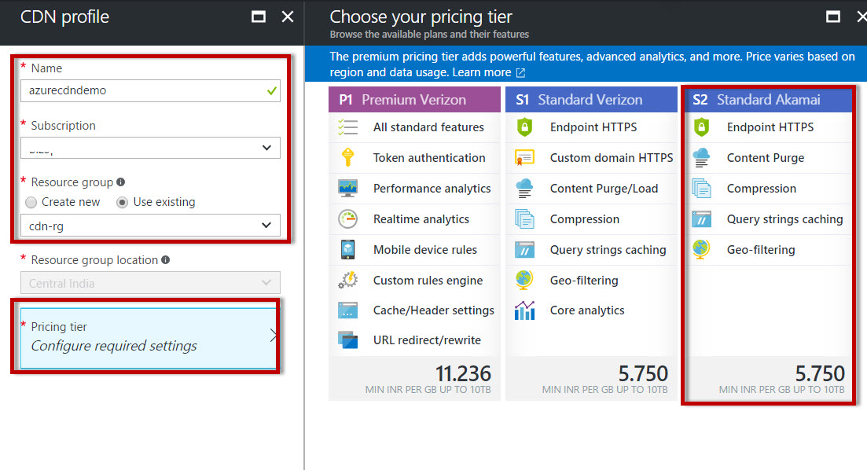Click the URL redirect/rewrite icon

pyautogui.click(x=347, y=340)
